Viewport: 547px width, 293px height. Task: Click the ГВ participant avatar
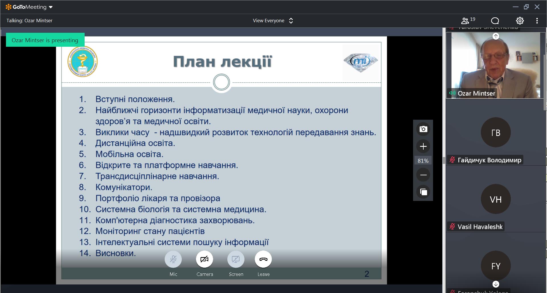pyautogui.click(x=496, y=132)
